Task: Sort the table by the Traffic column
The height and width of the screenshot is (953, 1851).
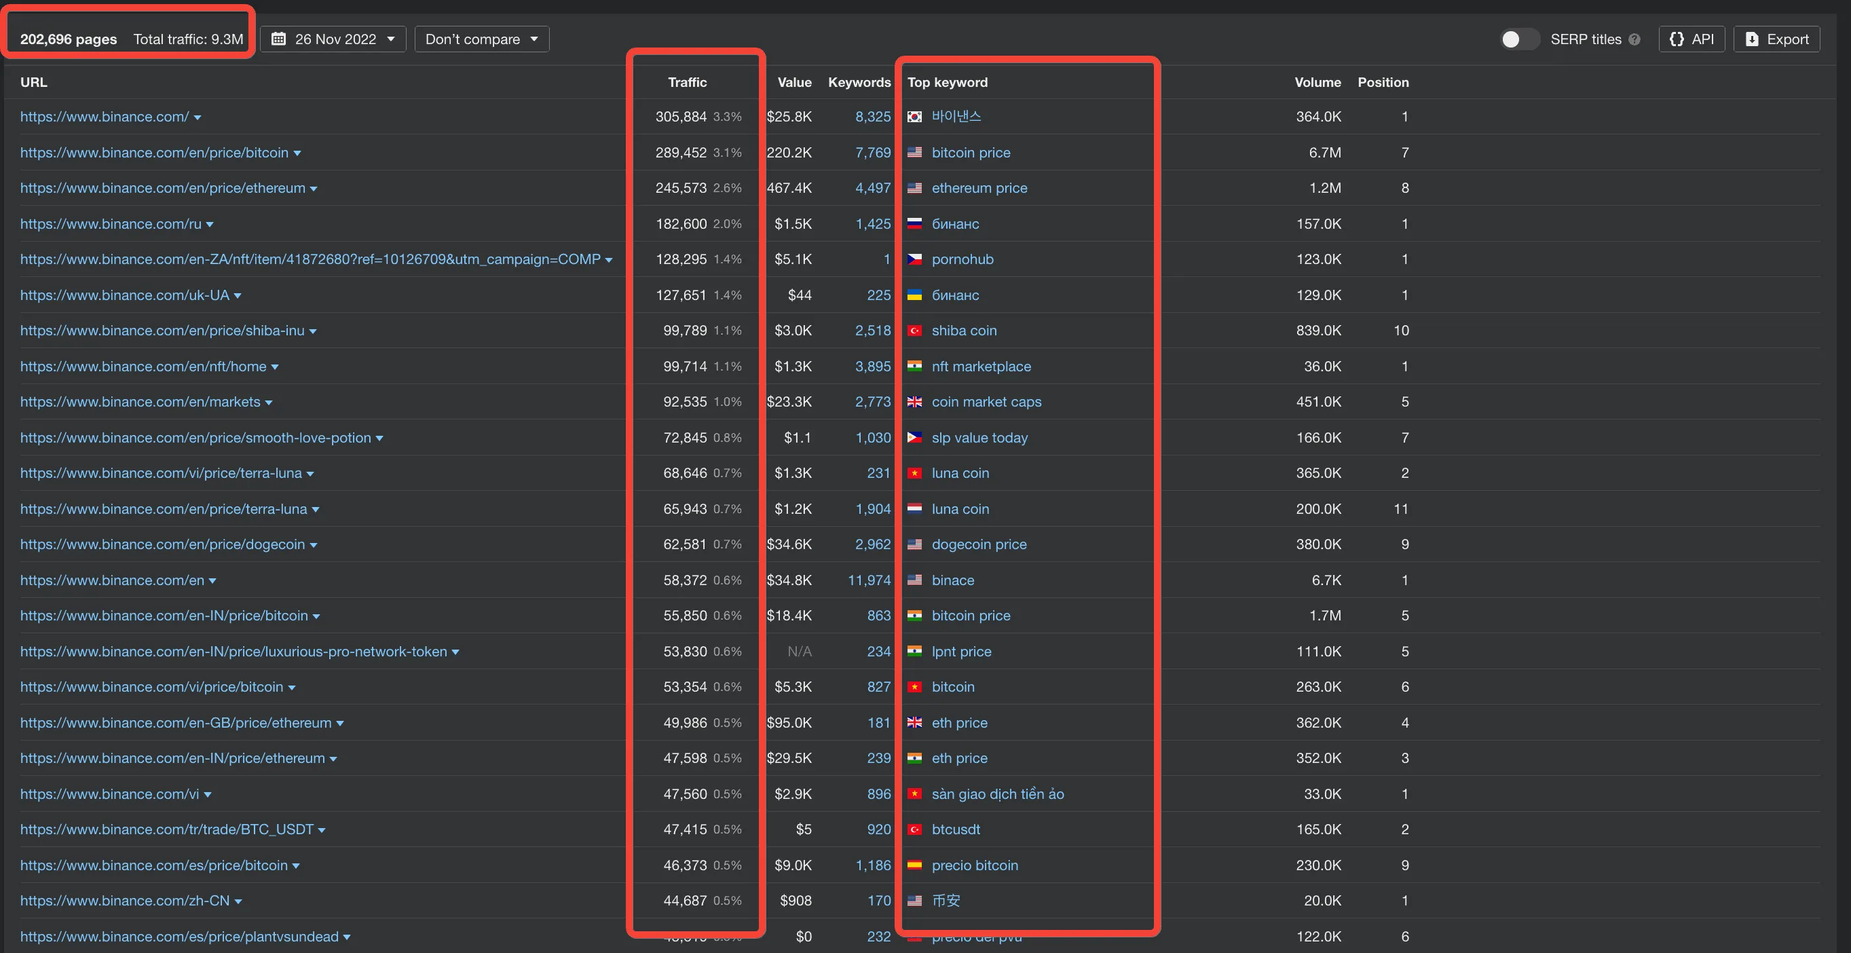Action: pyautogui.click(x=687, y=82)
